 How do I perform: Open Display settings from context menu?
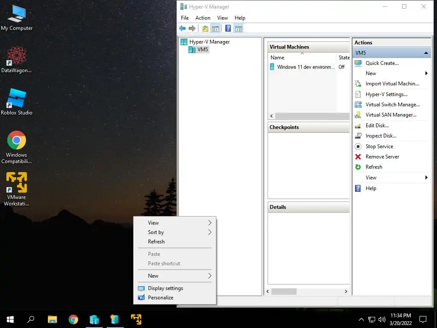[x=175, y=288]
